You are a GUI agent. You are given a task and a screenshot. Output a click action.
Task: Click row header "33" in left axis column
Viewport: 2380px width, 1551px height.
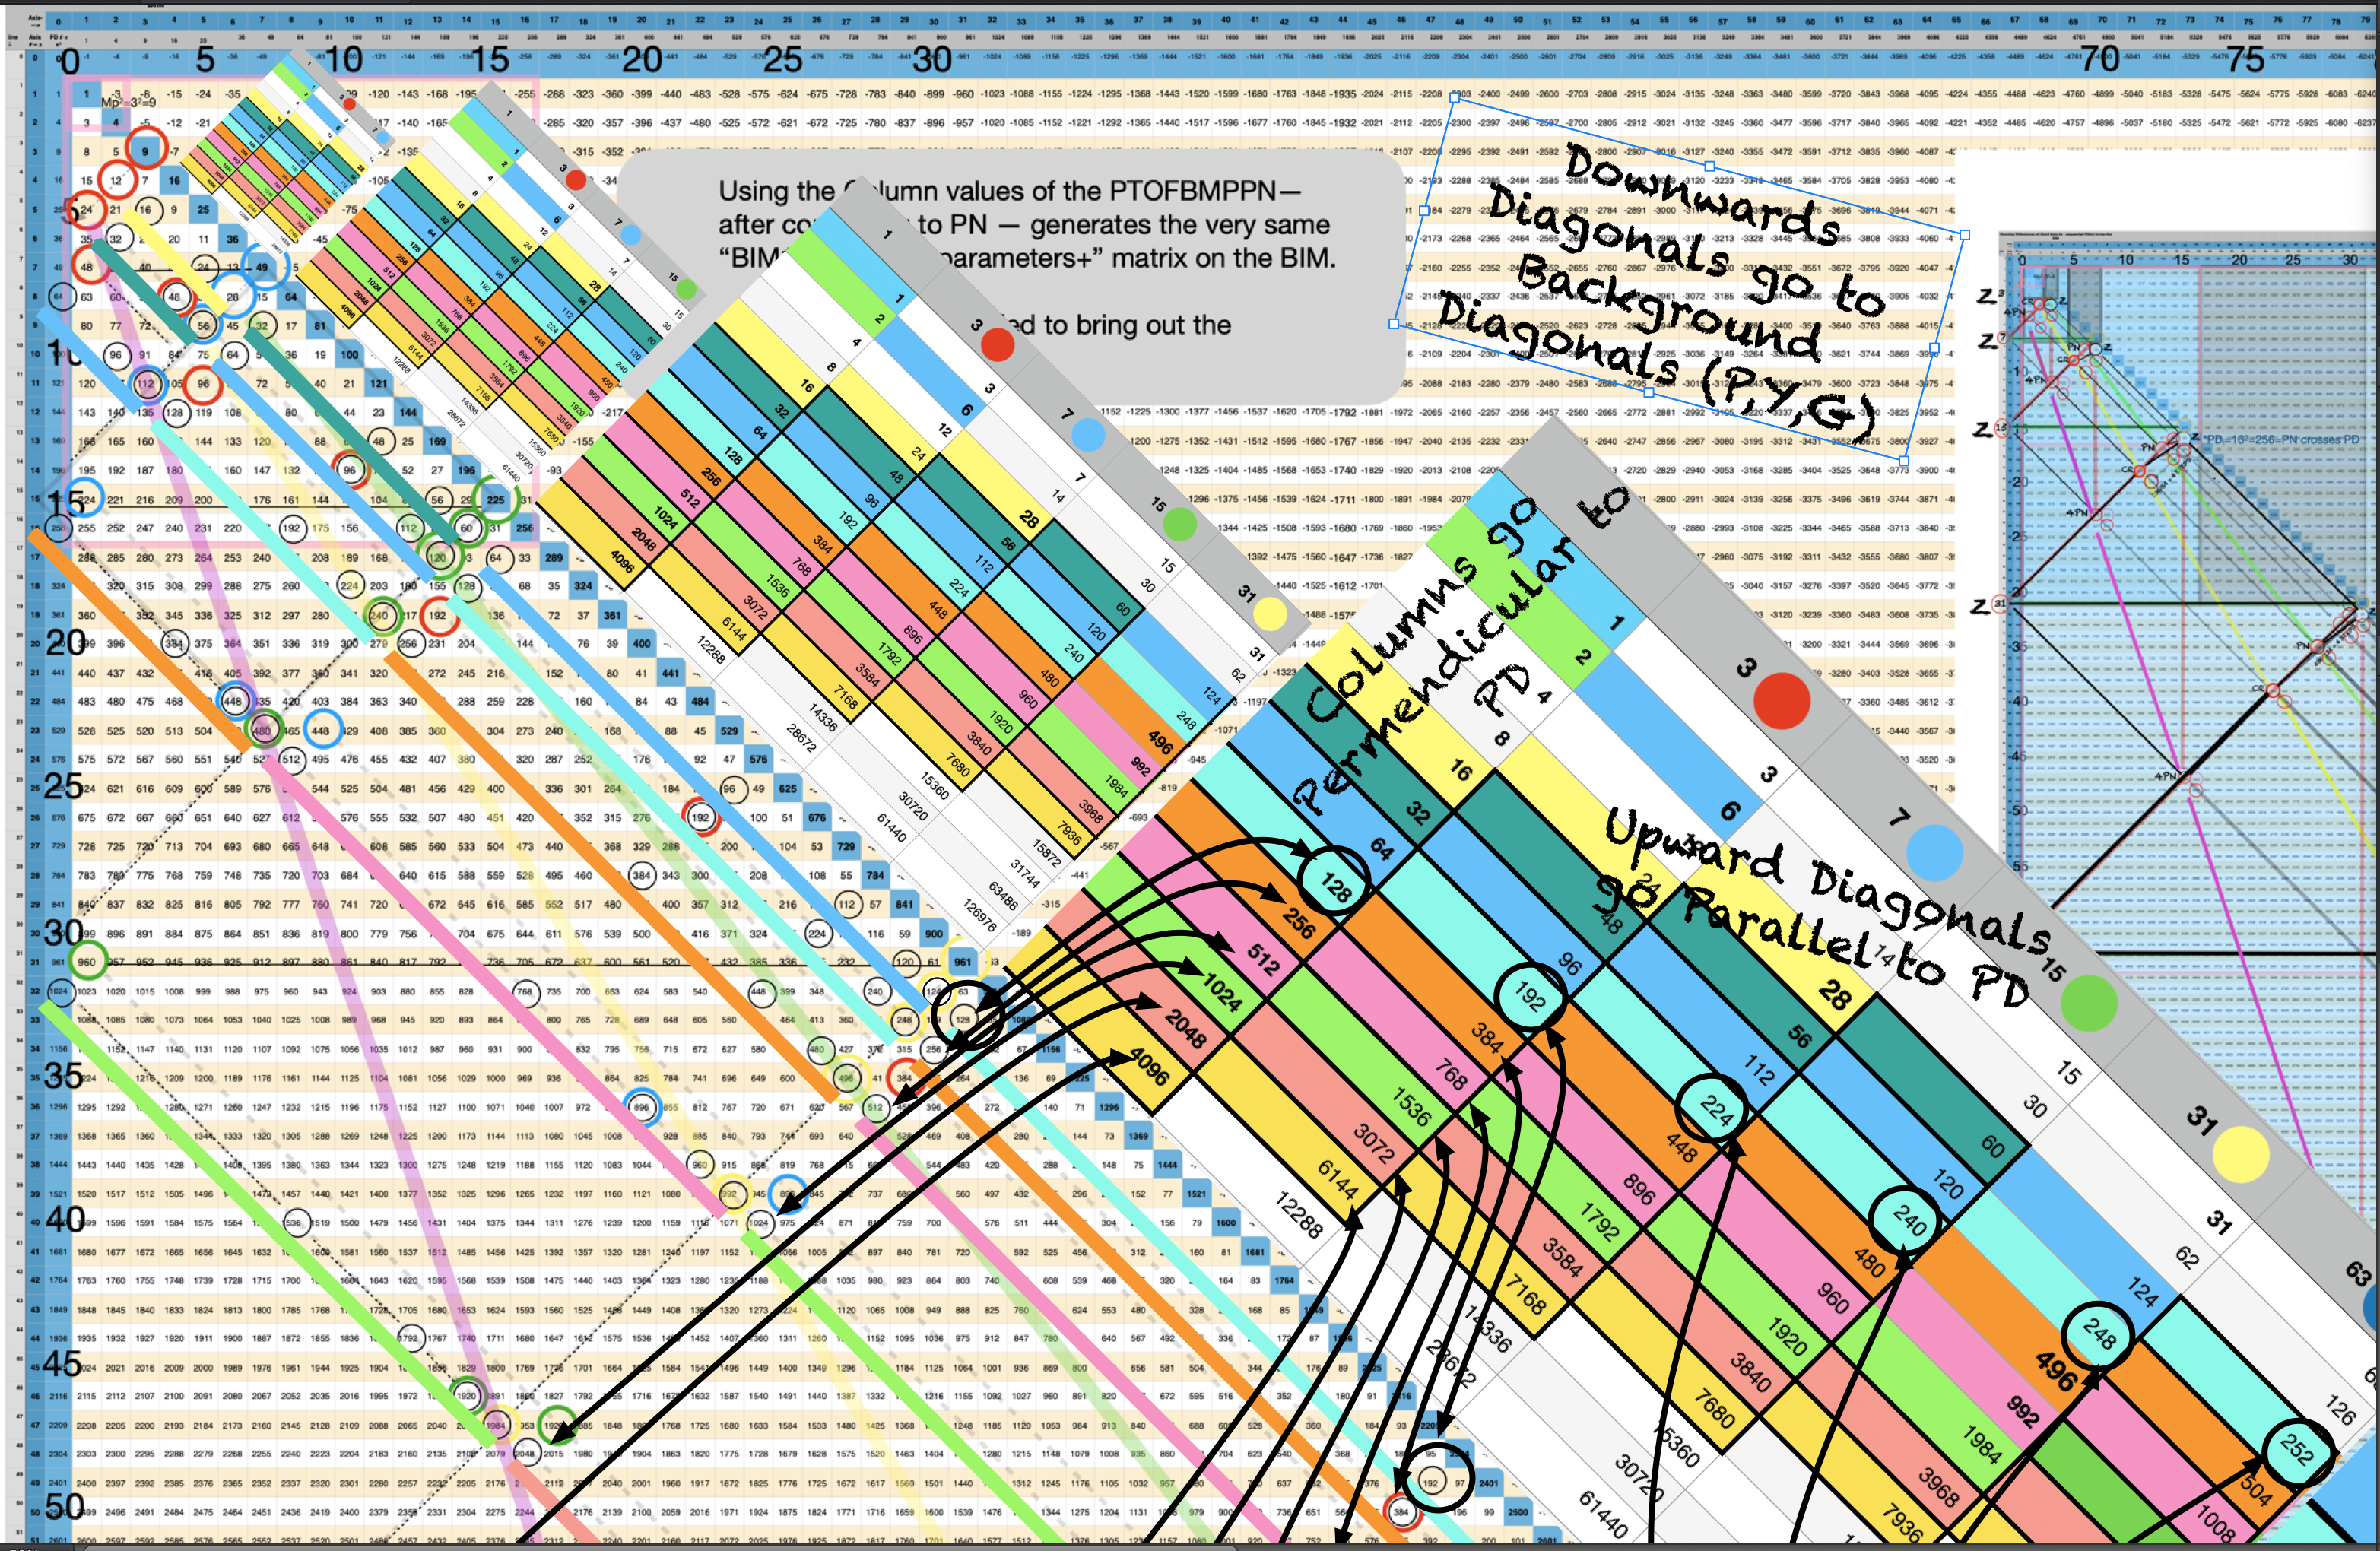coord(34,1019)
